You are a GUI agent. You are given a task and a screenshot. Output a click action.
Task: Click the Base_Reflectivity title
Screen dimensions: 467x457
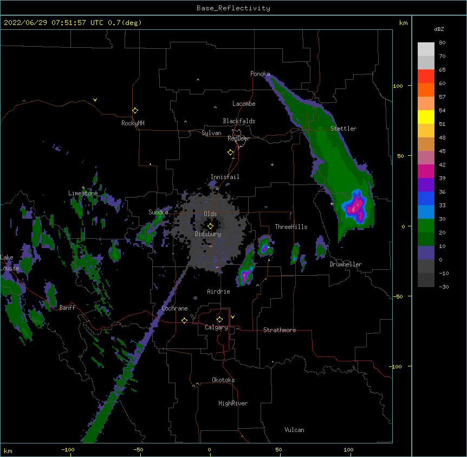pyautogui.click(x=233, y=8)
